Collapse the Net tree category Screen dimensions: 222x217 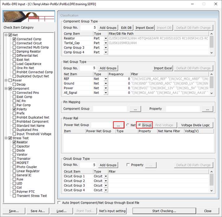tap(7, 35)
